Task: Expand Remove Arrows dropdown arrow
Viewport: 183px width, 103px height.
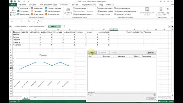Action: point(112,14)
